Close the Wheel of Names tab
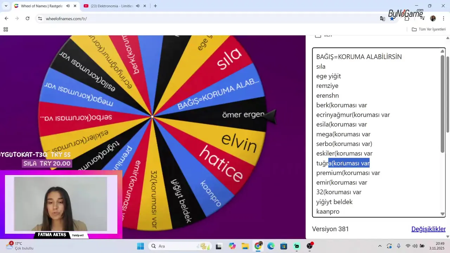The image size is (450, 253). click(75, 6)
